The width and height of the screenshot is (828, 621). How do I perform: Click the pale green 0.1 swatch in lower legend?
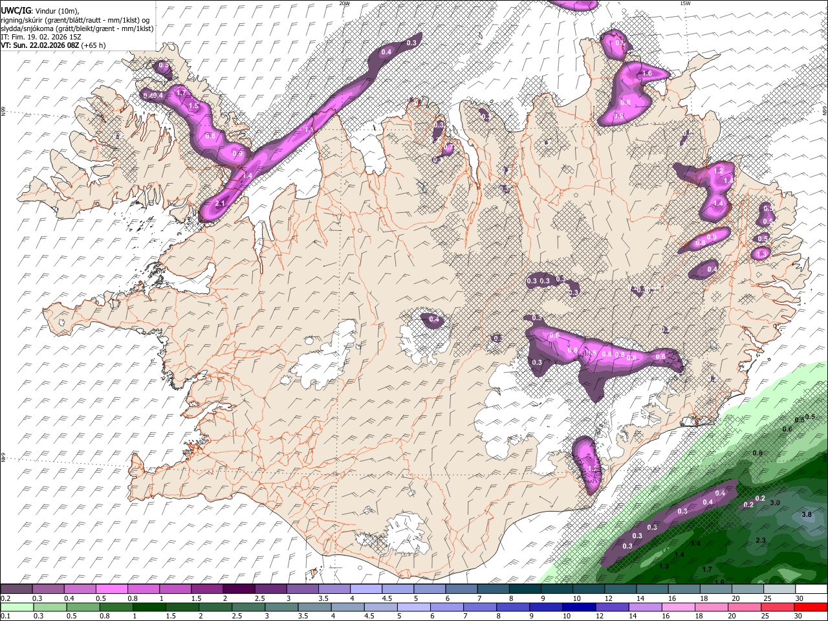[x=17, y=607]
